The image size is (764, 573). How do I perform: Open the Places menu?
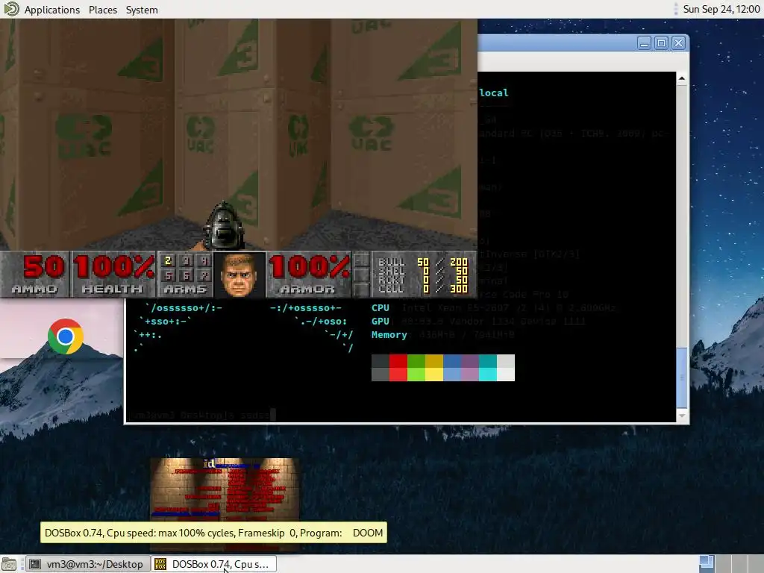[x=103, y=10]
